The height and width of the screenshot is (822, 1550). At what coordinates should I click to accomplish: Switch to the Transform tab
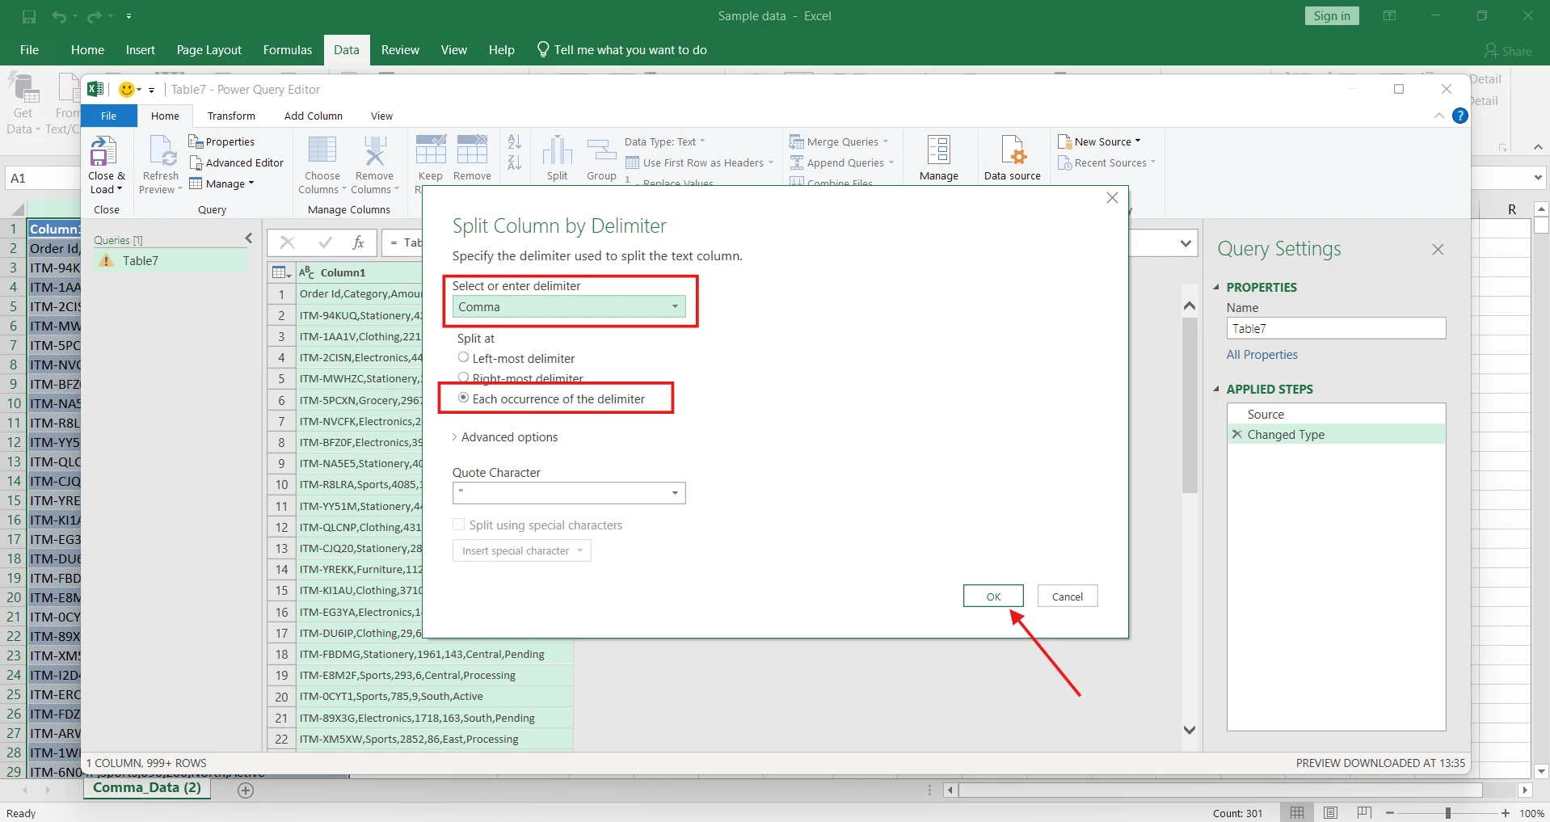231,116
